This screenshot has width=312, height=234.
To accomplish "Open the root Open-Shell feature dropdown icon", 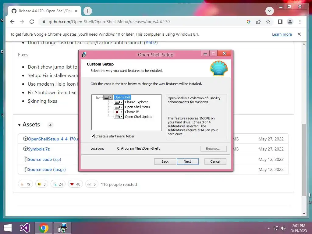I will click(x=108, y=97).
